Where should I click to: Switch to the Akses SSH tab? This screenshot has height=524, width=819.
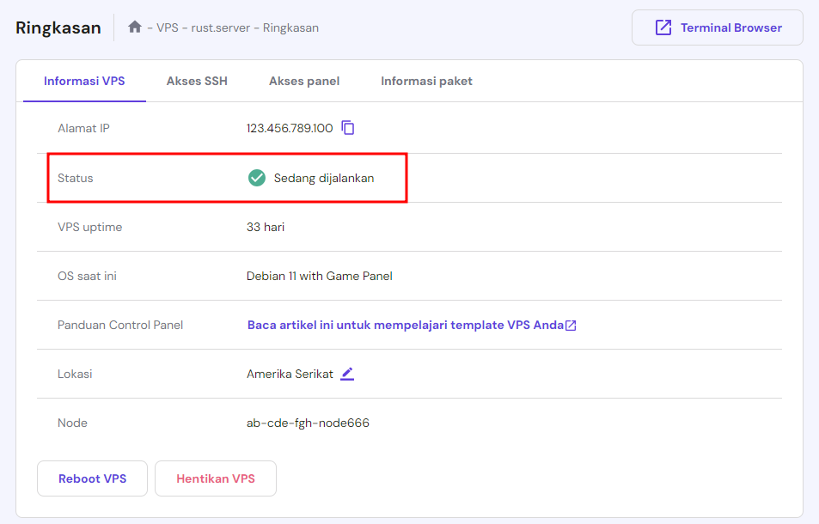tap(197, 80)
